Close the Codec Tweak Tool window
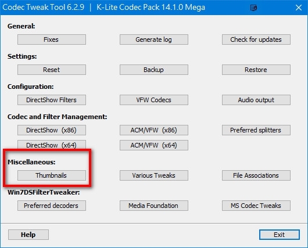The height and width of the screenshot is (248, 308). 299,8
